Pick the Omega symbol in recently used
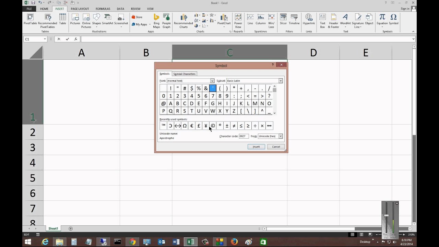439x247 pixels. coord(185,126)
